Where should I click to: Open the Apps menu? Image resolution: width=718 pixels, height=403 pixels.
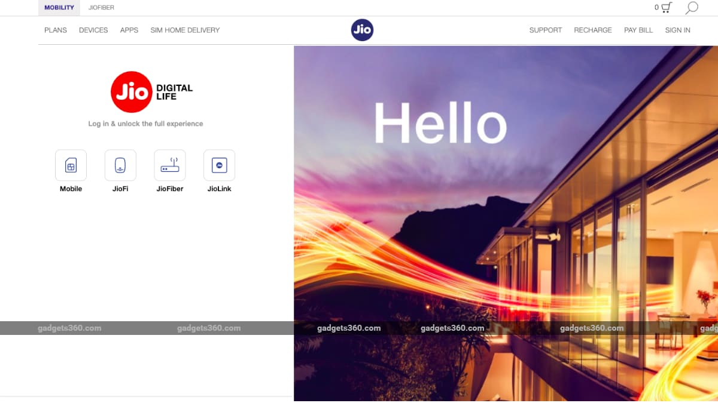point(129,30)
